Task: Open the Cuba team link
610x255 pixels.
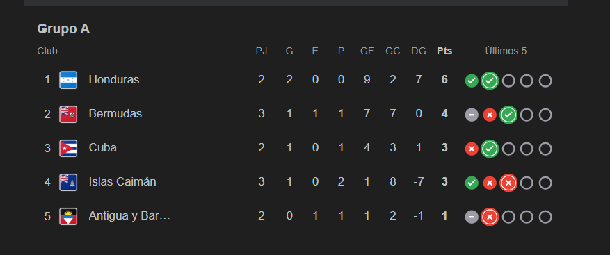Action: (x=103, y=148)
